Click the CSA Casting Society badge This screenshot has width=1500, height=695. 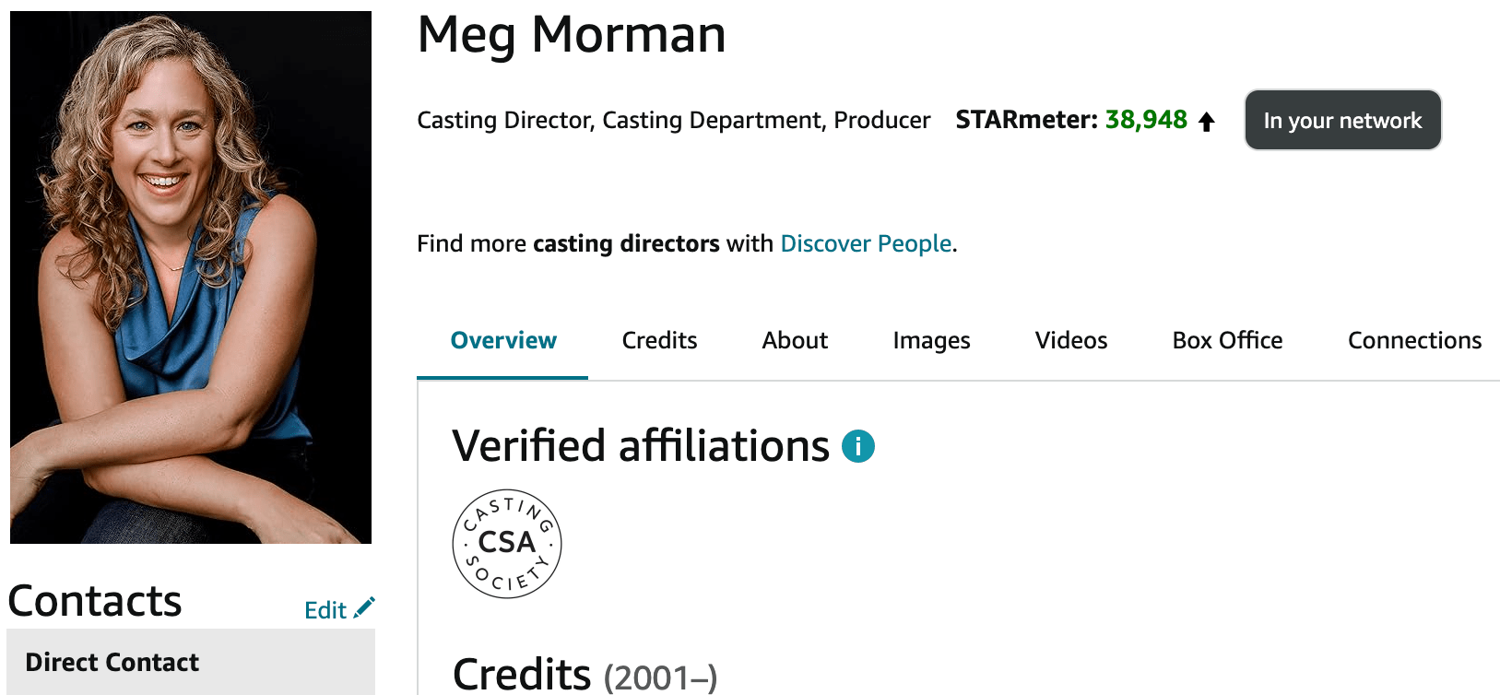click(x=507, y=544)
